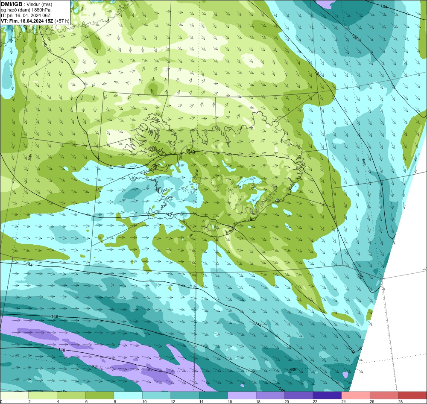This screenshot has width=427, height=404.
Task: Click the '136' contour label
Action: pos(354,37)
